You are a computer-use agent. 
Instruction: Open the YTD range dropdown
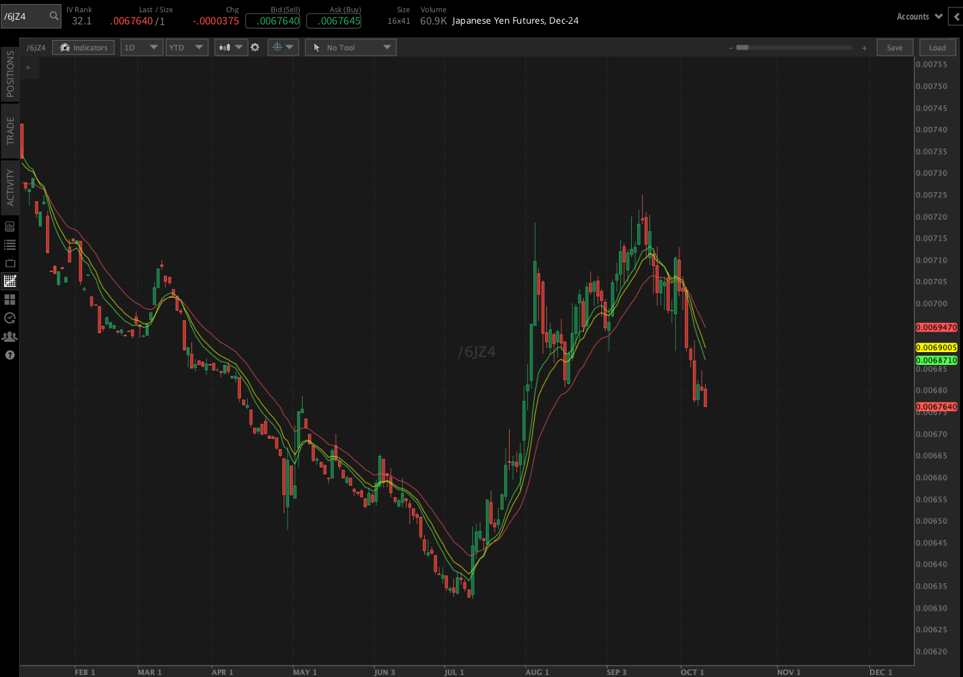[x=187, y=47]
